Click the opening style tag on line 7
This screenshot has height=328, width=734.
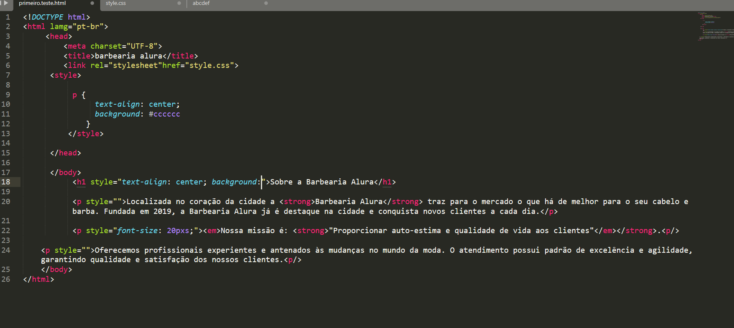click(x=65, y=75)
